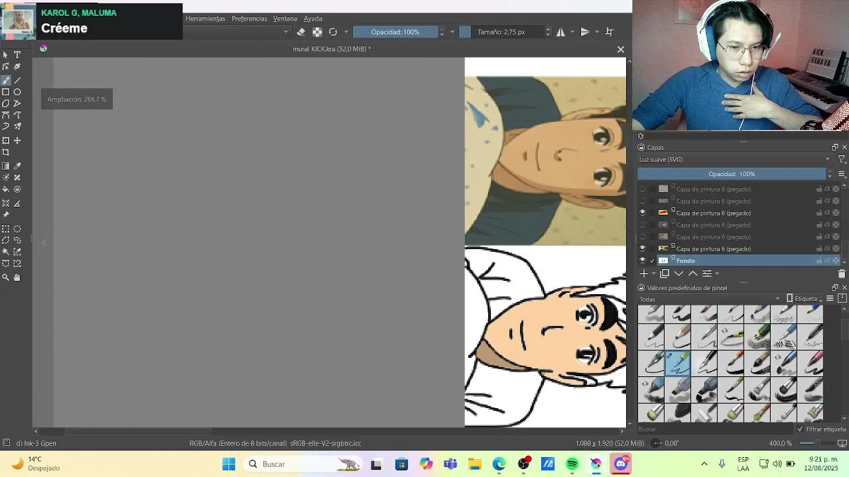The width and height of the screenshot is (849, 477).
Task: Open layer view options menu
Action: click(x=842, y=174)
